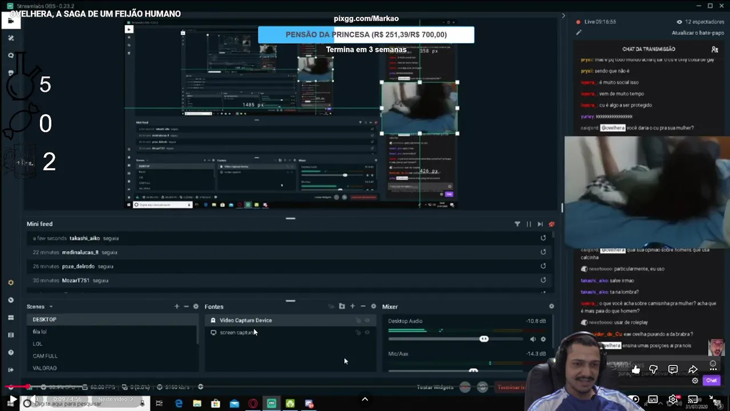Viewport: 730px width, 411px height.
Task: Open the Editor tab in the sidebar
Action: (x=11, y=21)
